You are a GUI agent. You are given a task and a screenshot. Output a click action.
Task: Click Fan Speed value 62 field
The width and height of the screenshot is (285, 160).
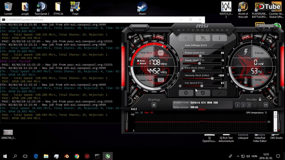222,83
